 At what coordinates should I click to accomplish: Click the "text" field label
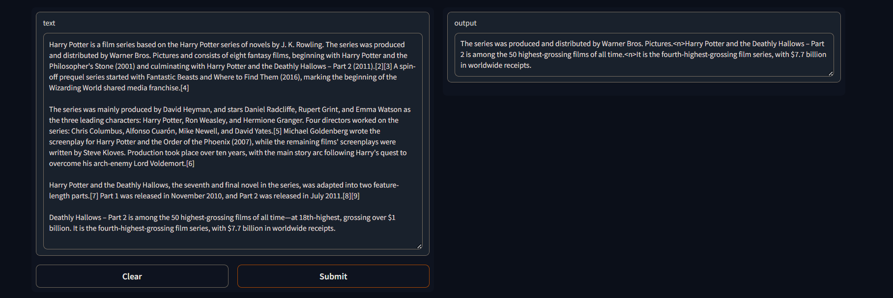[x=49, y=23]
